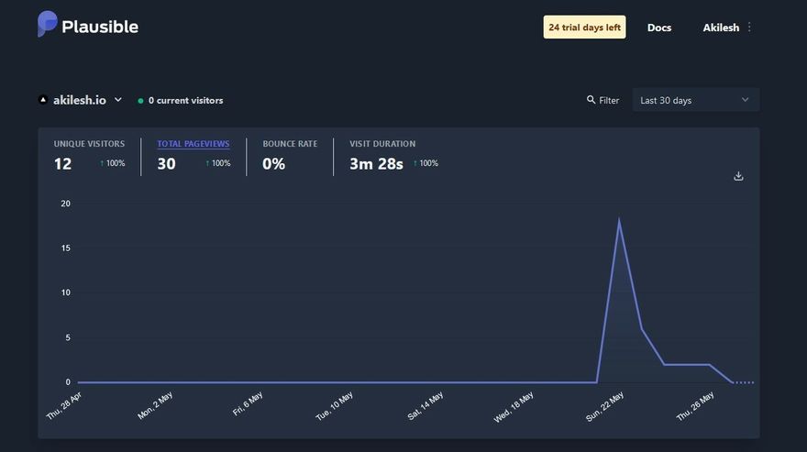Expand the akilesh.io site switcher chevron

pyautogui.click(x=118, y=99)
